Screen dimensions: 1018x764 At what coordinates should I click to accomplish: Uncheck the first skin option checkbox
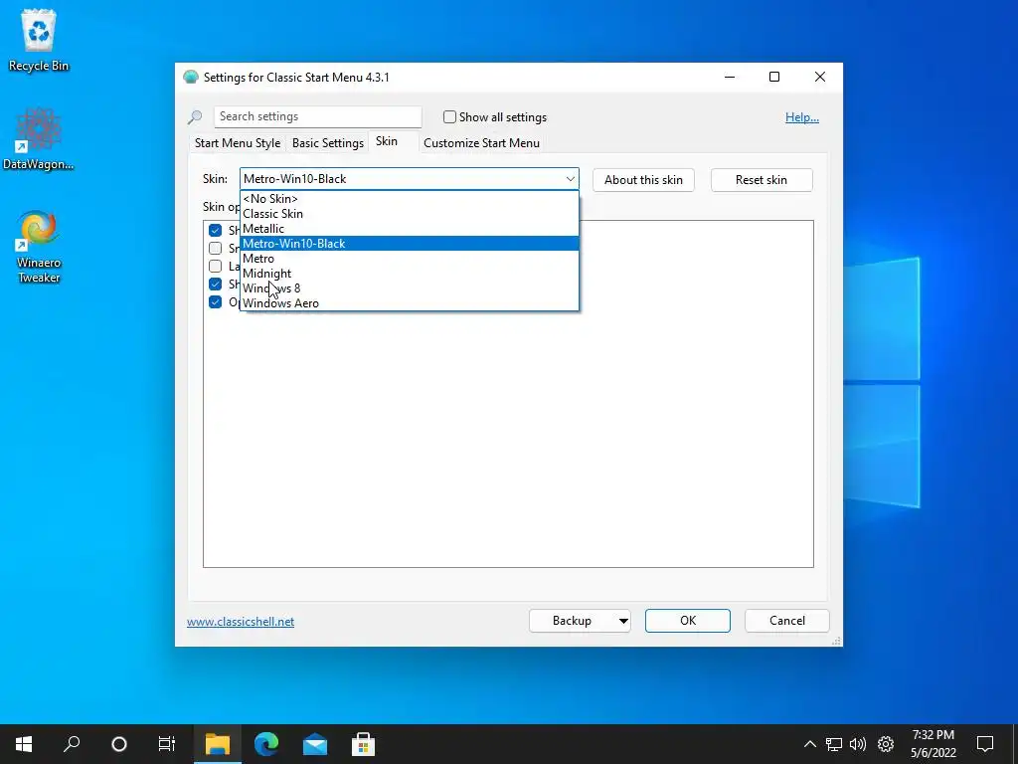pos(215,230)
